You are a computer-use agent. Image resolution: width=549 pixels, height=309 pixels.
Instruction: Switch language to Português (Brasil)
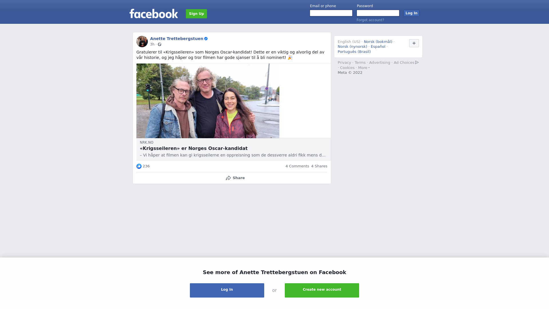(x=354, y=52)
